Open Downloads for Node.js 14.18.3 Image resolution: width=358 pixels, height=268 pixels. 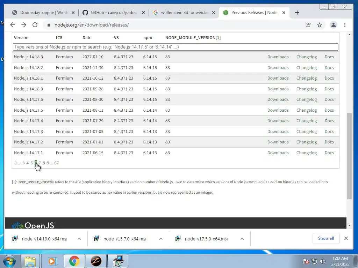(278, 57)
